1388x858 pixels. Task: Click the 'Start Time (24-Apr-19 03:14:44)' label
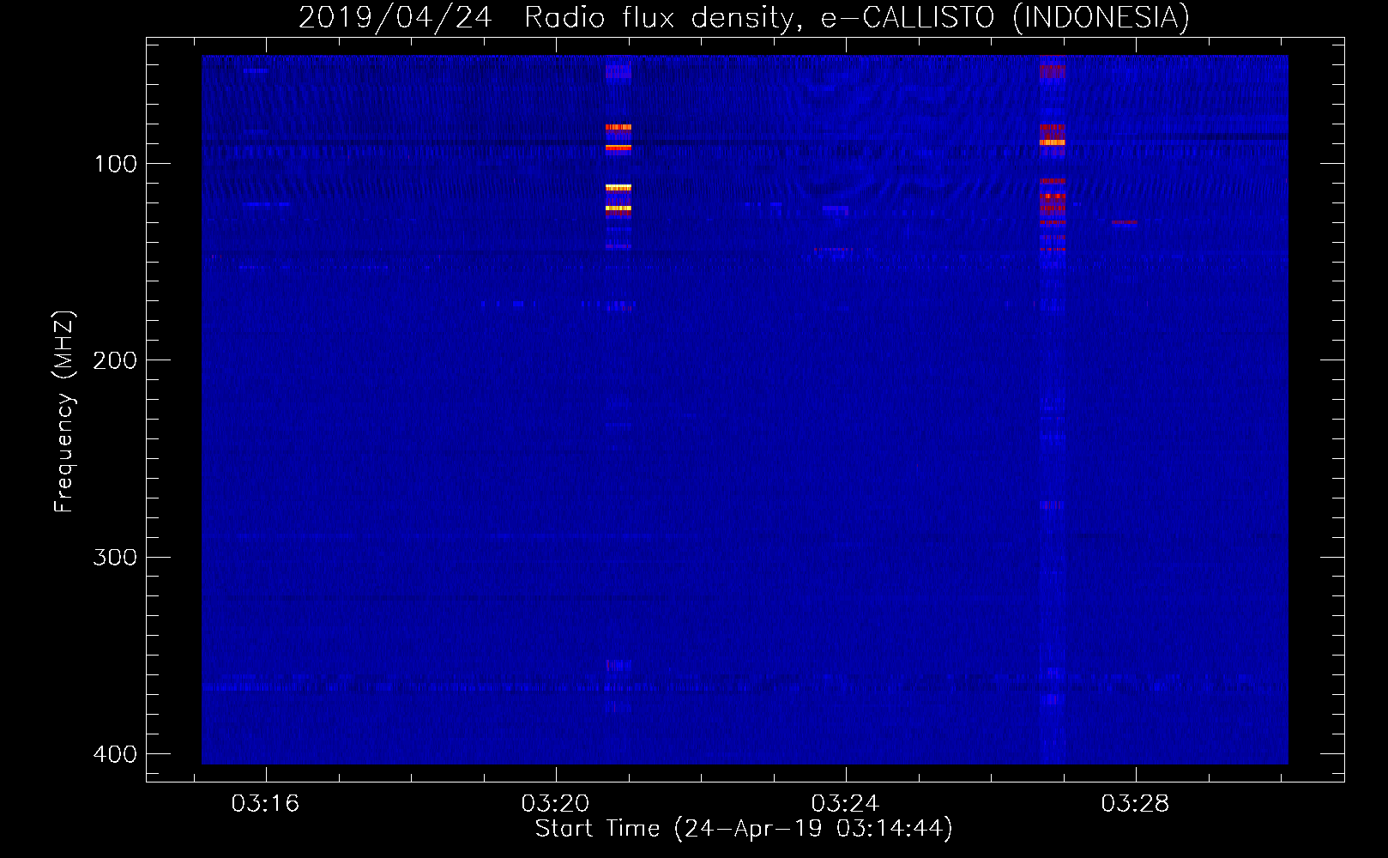(744, 829)
